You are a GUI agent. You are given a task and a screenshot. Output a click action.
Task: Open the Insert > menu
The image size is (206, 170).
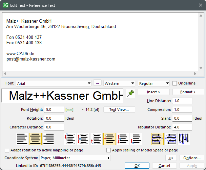click(x=154, y=92)
